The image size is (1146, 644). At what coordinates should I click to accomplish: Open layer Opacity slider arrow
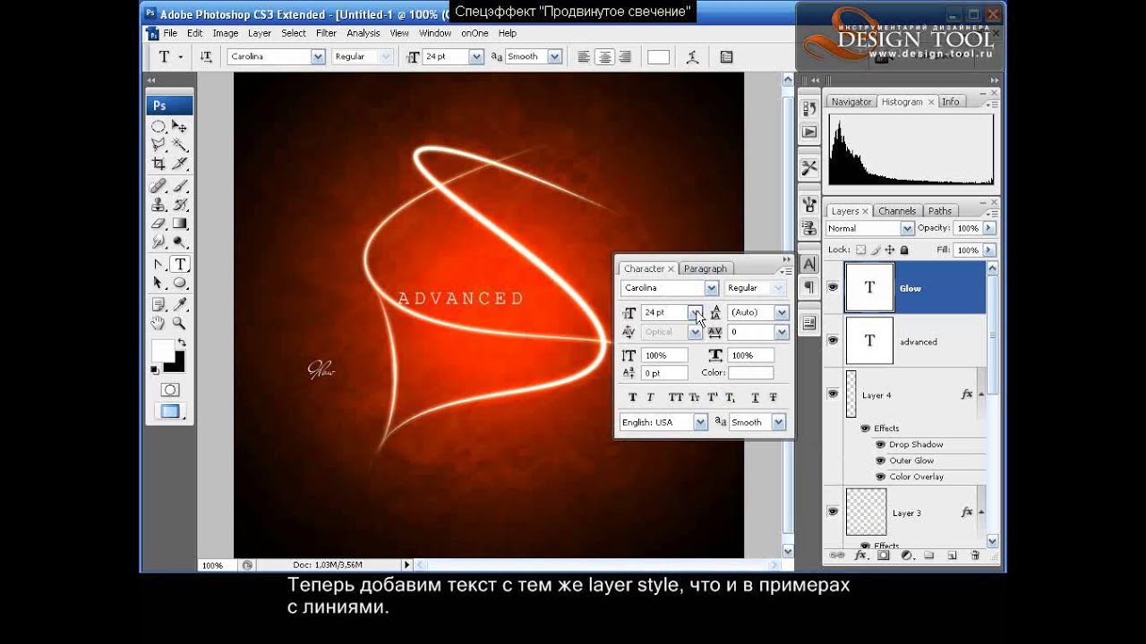tap(989, 228)
